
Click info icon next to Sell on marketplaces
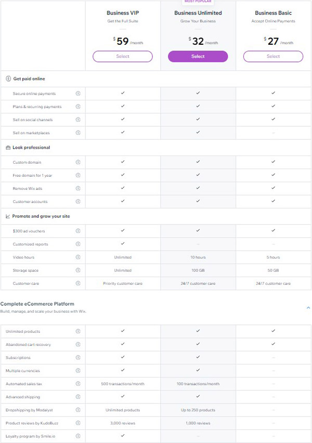78,133
